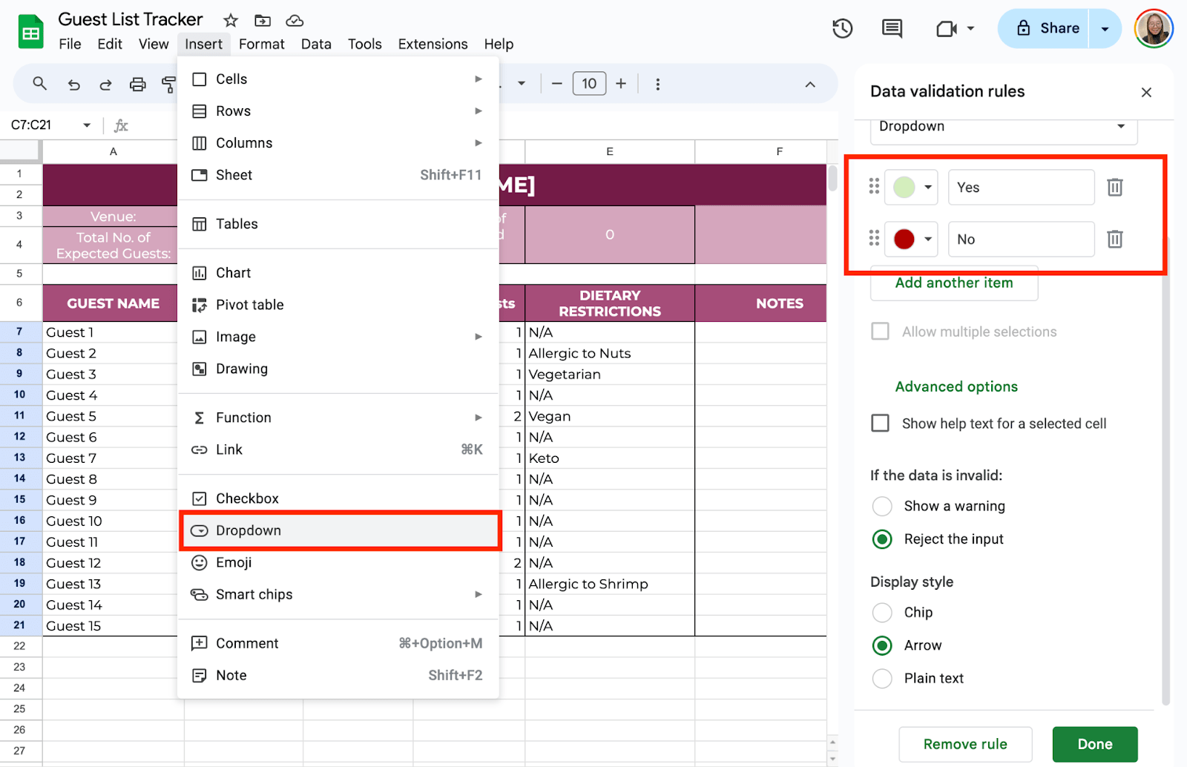Click the Yes item text field
The image size is (1187, 767).
coord(1021,188)
